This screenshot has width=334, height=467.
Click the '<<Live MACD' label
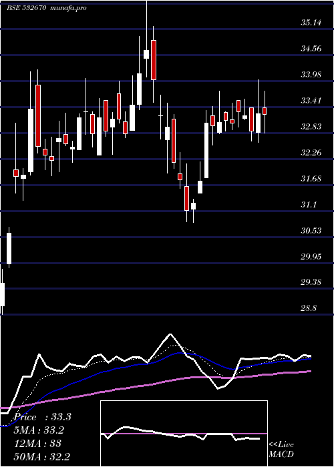281,450
